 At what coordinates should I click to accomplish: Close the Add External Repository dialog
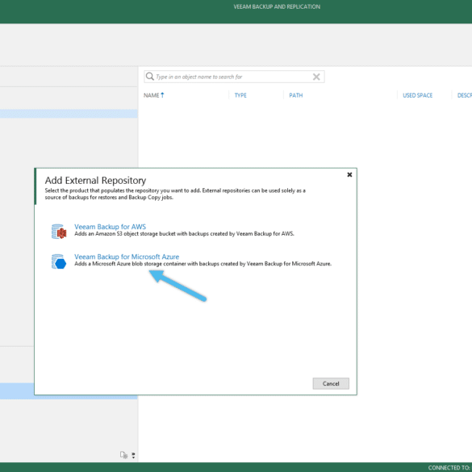[349, 174]
